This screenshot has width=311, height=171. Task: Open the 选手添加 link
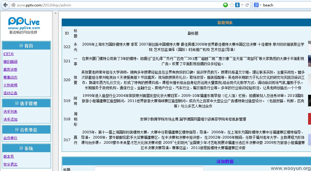10,119
